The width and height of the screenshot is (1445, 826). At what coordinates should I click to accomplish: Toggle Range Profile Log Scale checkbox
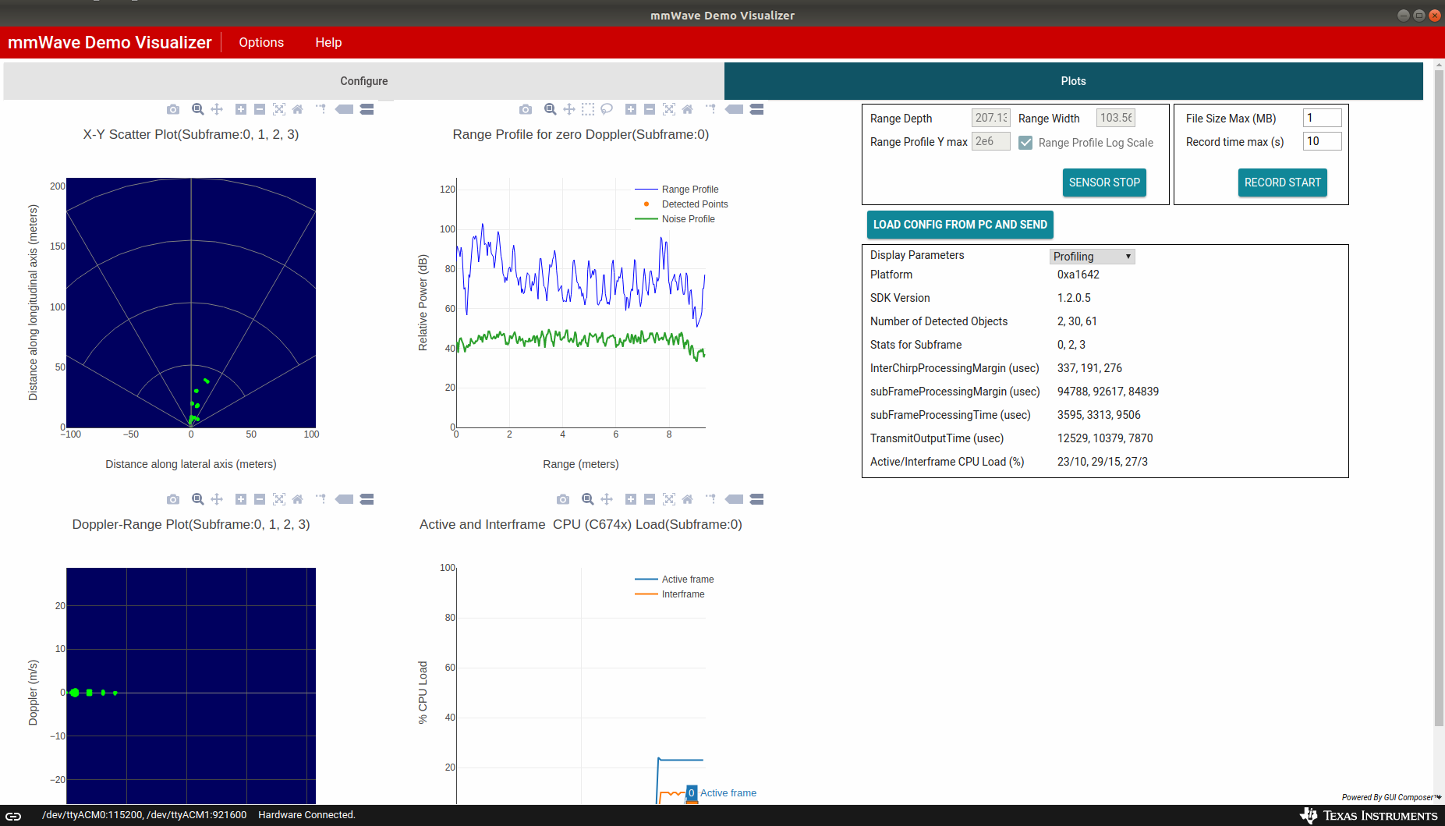point(1025,143)
